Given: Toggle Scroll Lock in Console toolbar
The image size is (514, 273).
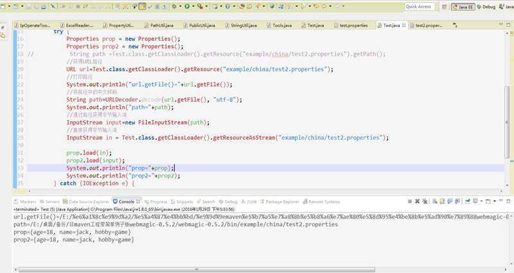Looking at the screenshot, I should pos(442,201).
